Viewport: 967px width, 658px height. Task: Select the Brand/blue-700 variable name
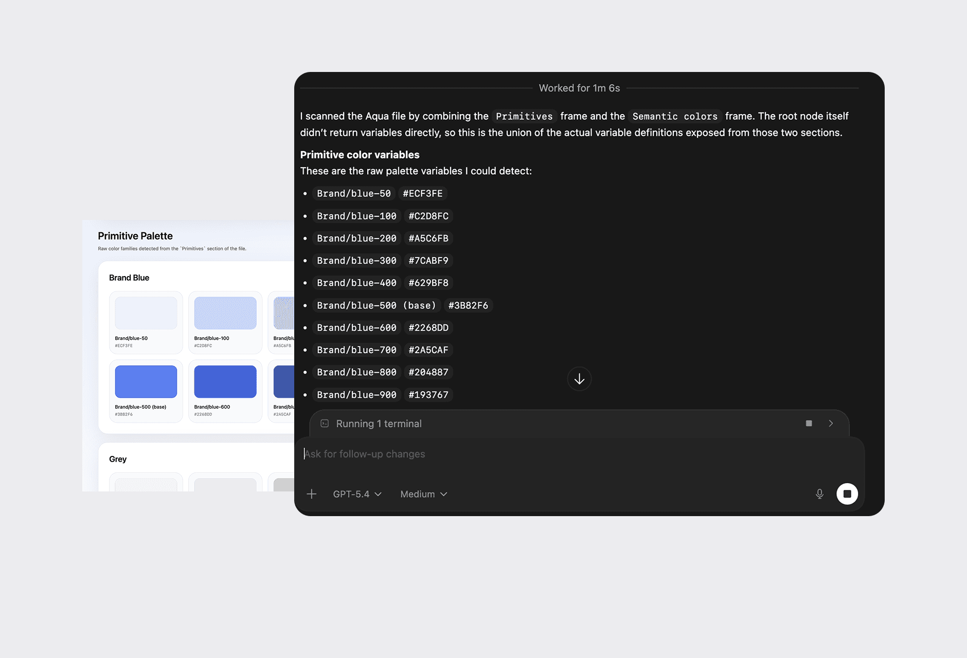tap(356, 350)
